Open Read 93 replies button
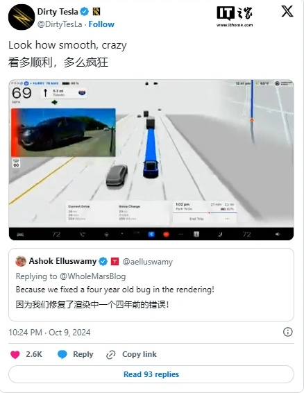 (x=151, y=374)
